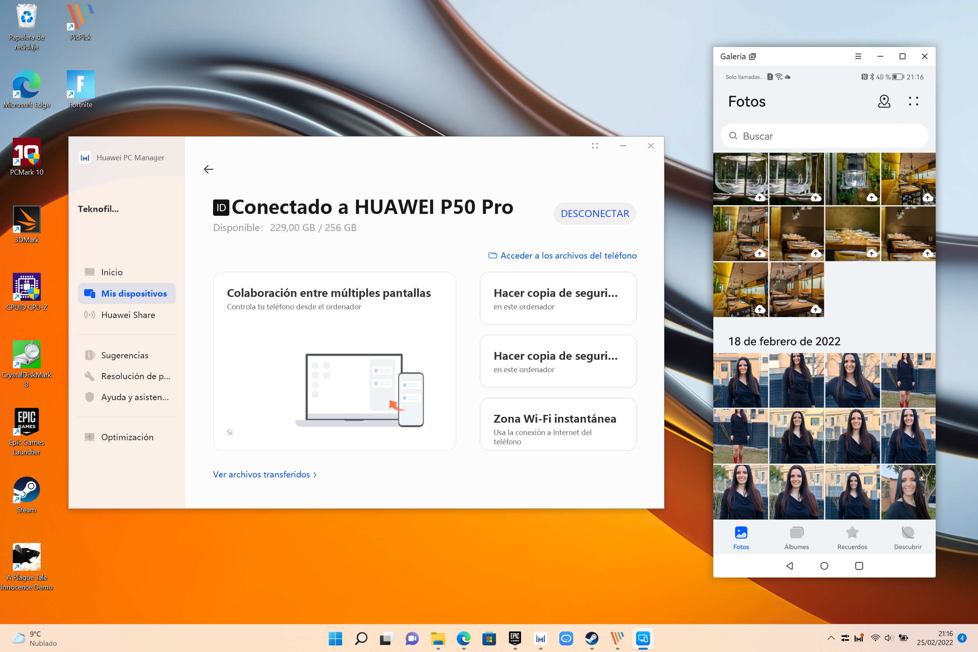This screenshot has width=978, height=652.
Task: Click the Huawei PC Manager logo icon
Action: click(x=85, y=158)
